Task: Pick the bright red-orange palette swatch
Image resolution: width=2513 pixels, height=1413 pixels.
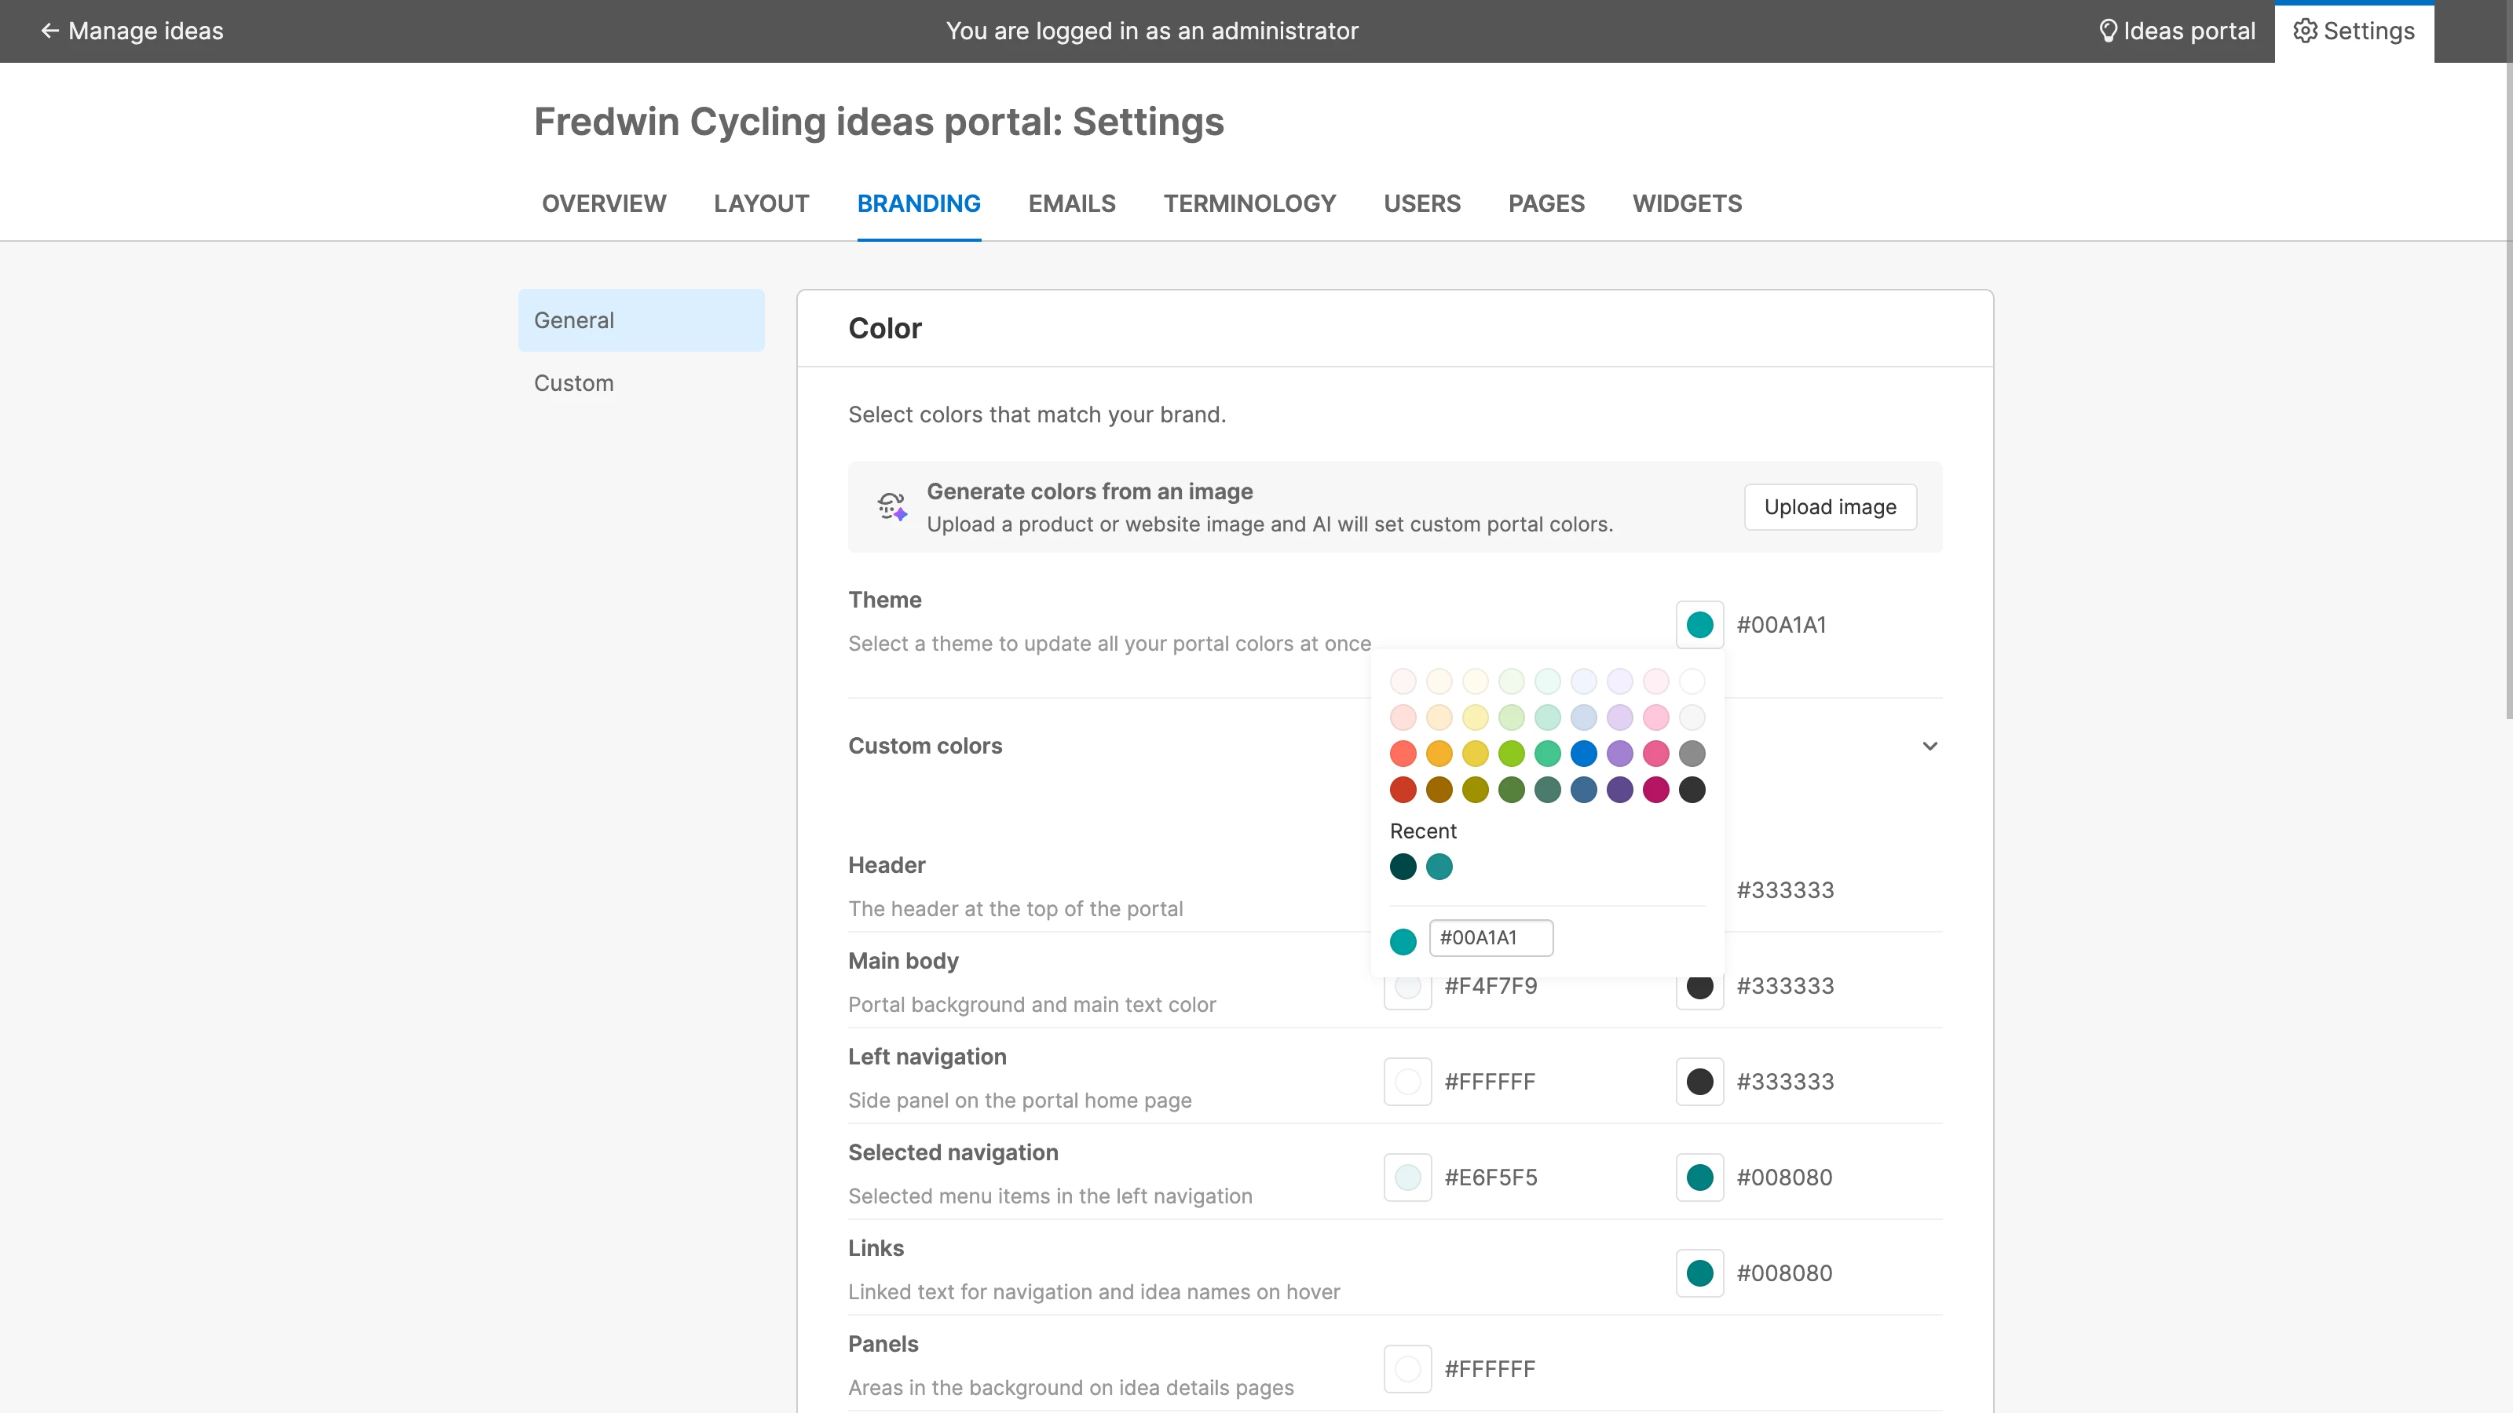Action: (x=1403, y=754)
